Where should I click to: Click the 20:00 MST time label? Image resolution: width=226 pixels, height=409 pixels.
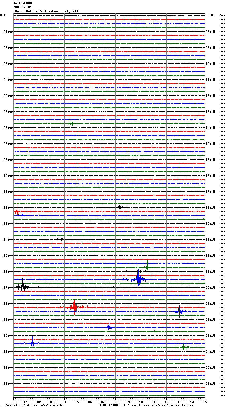coord(8,336)
